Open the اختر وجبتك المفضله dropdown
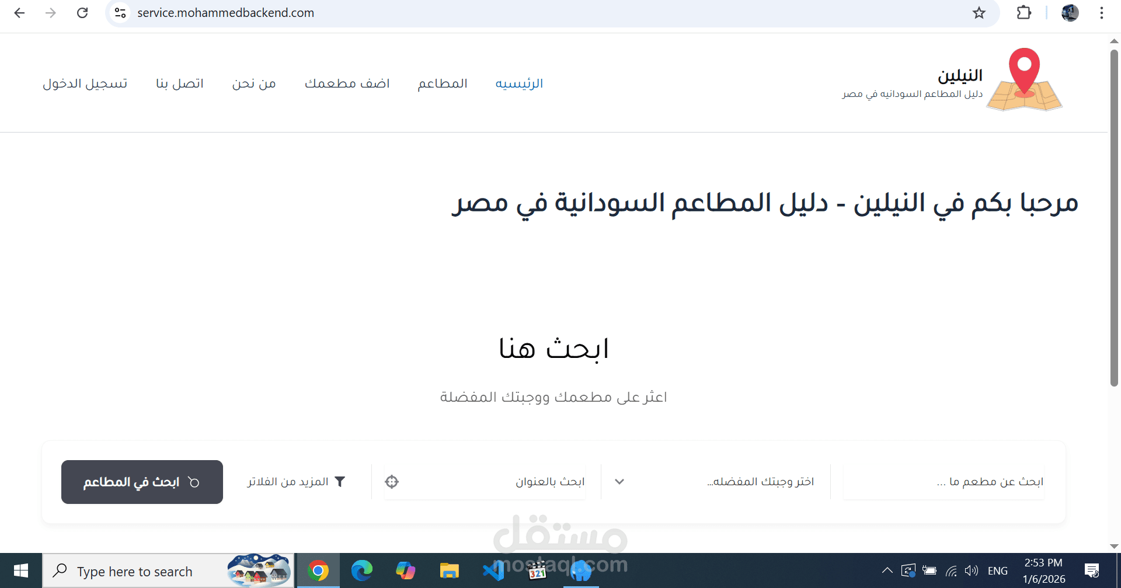The width and height of the screenshot is (1121, 588). click(x=716, y=482)
